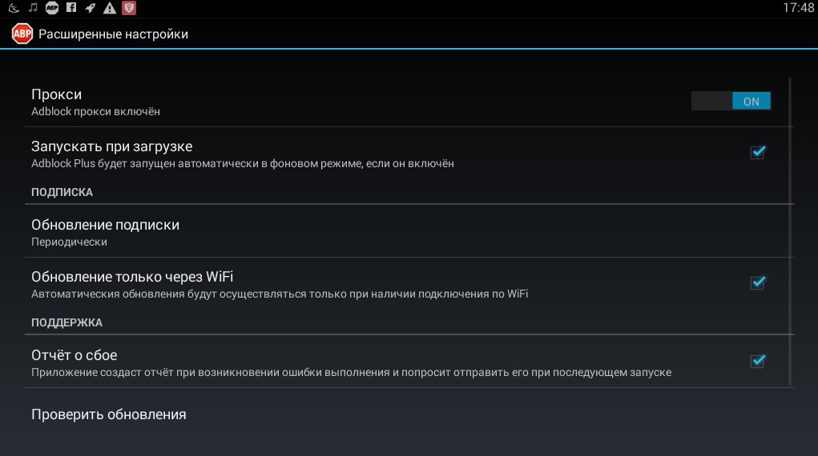Tap the Расширенные настройки title

click(113, 34)
